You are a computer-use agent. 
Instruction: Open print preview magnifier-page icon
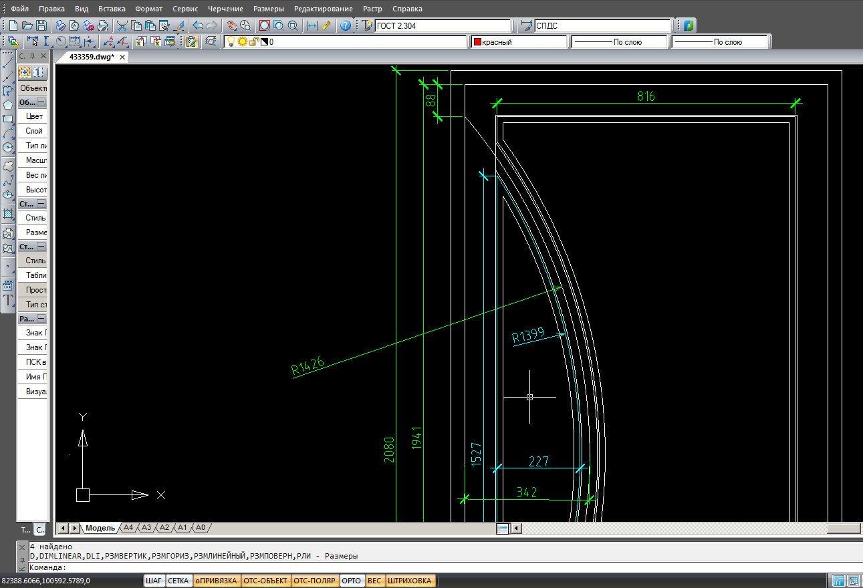click(74, 25)
